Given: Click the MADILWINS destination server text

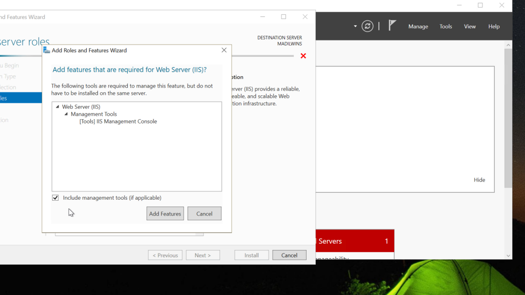Looking at the screenshot, I should pyautogui.click(x=290, y=44).
